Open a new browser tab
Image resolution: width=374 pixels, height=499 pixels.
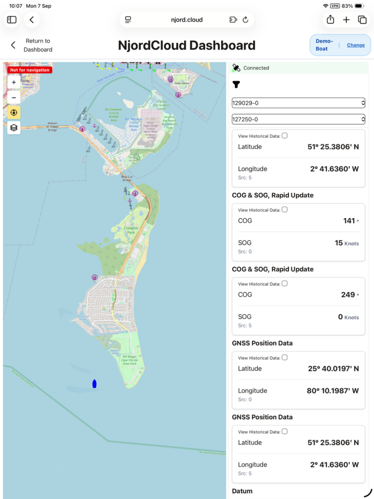(346, 19)
